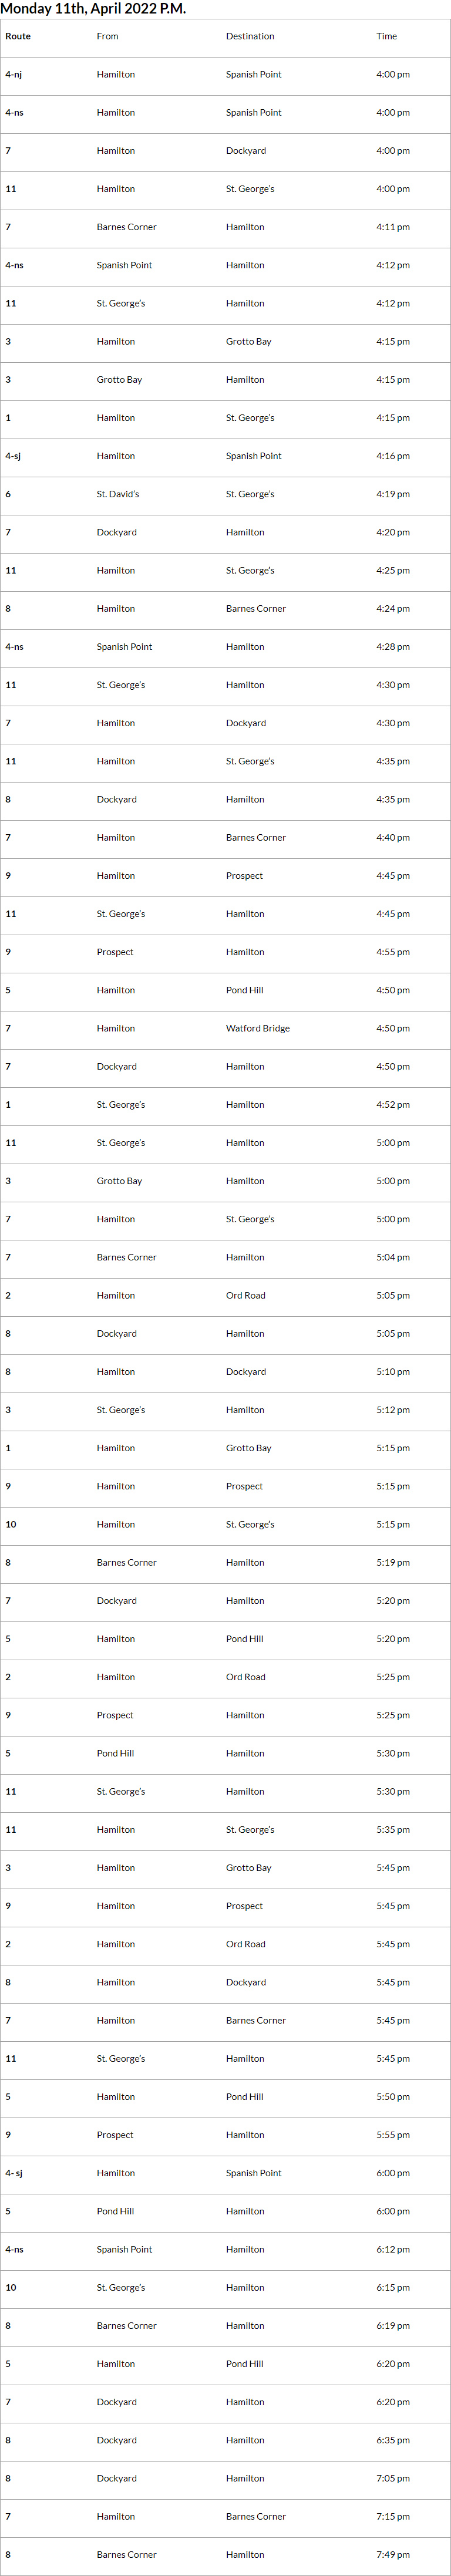Click the 5:55 pm time cell

pyautogui.click(x=393, y=2134)
